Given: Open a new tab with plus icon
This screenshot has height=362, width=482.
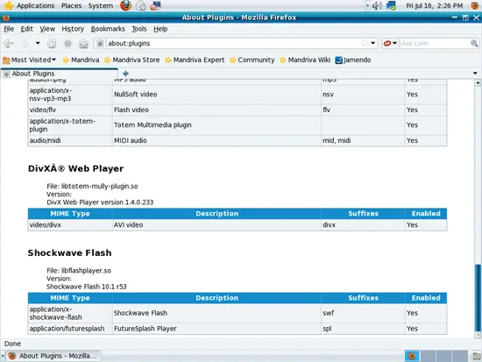Looking at the screenshot, I should tap(125, 74).
